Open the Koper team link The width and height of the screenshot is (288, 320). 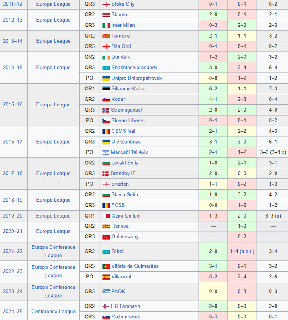pos(118,99)
